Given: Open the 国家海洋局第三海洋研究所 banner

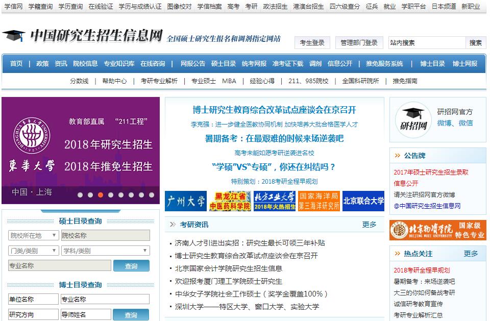Looking at the screenshot, I should click(x=318, y=201).
